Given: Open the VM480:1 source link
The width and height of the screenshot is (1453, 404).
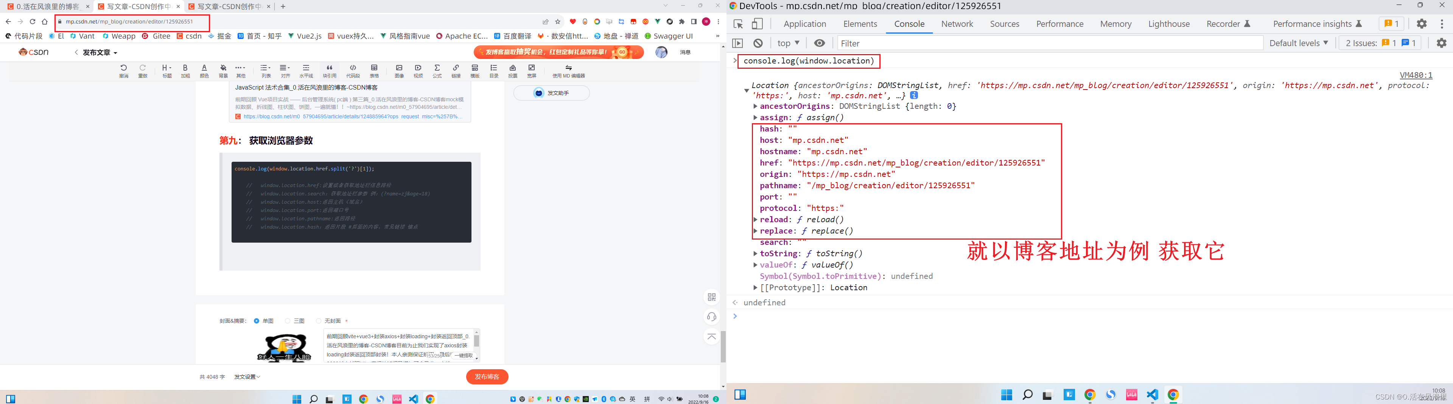Looking at the screenshot, I should [1416, 75].
